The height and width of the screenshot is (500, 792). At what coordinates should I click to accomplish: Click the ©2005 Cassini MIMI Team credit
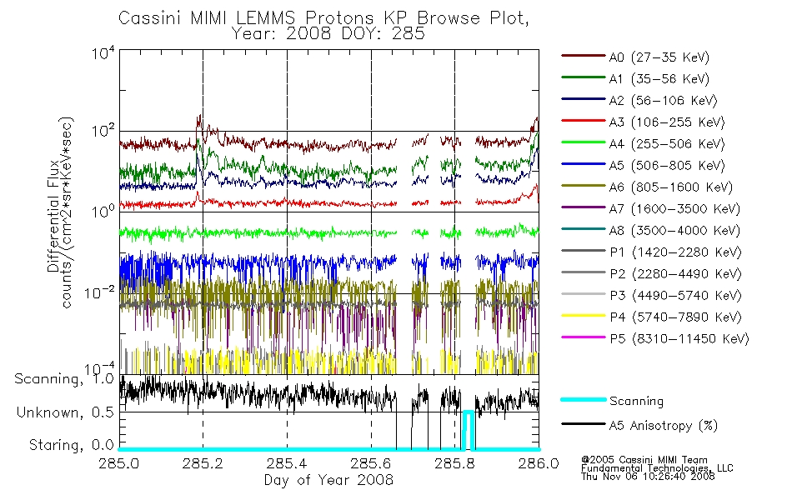point(644,460)
